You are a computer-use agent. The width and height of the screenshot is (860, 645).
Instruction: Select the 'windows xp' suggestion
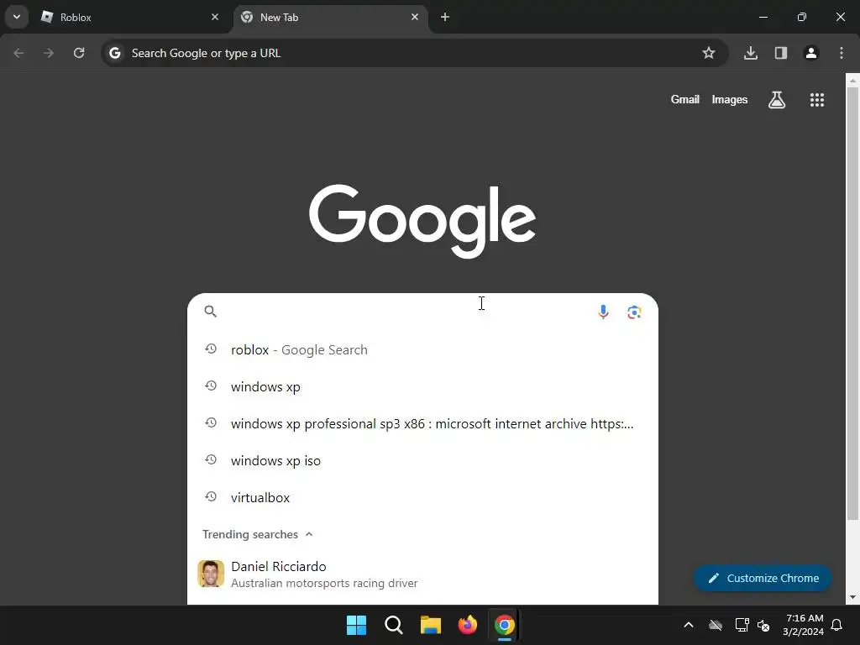coord(422,386)
